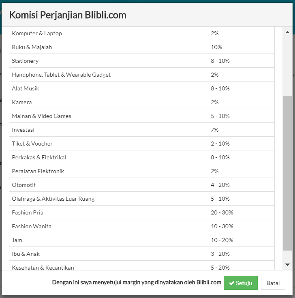
Task: Click the green Setuju button
Action: pyautogui.click(x=240, y=283)
